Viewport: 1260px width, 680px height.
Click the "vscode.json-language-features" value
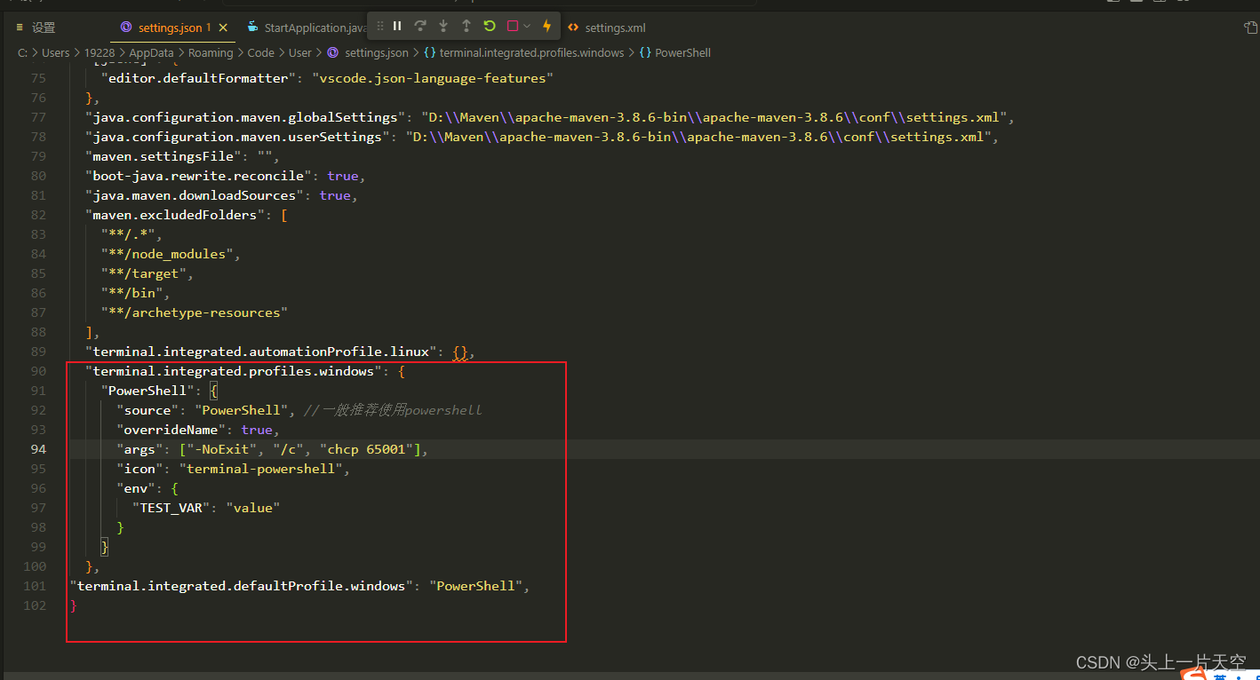pyautogui.click(x=433, y=78)
